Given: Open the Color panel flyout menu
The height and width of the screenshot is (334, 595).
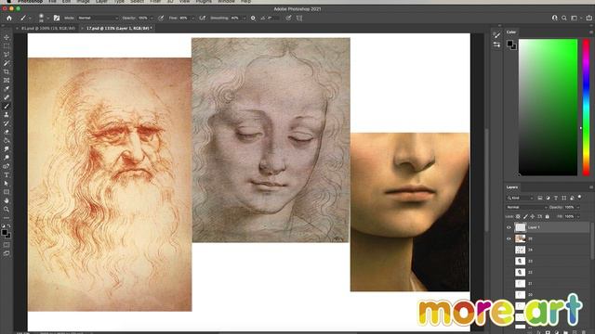Looking at the screenshot, I should click(591, 32).
